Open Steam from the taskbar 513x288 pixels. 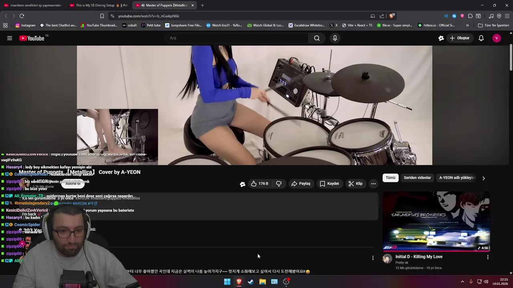(250, 282)
